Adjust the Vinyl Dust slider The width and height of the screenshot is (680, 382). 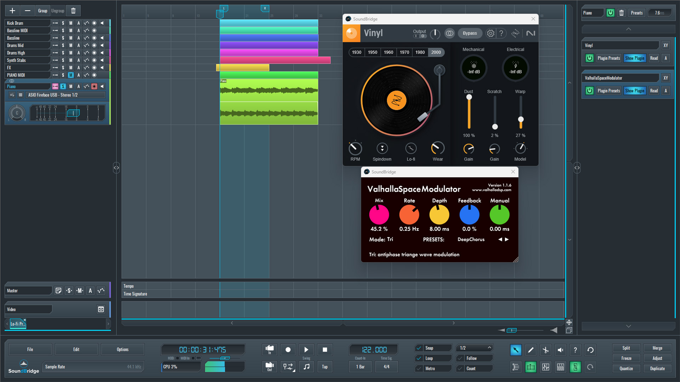coord(469,112)
